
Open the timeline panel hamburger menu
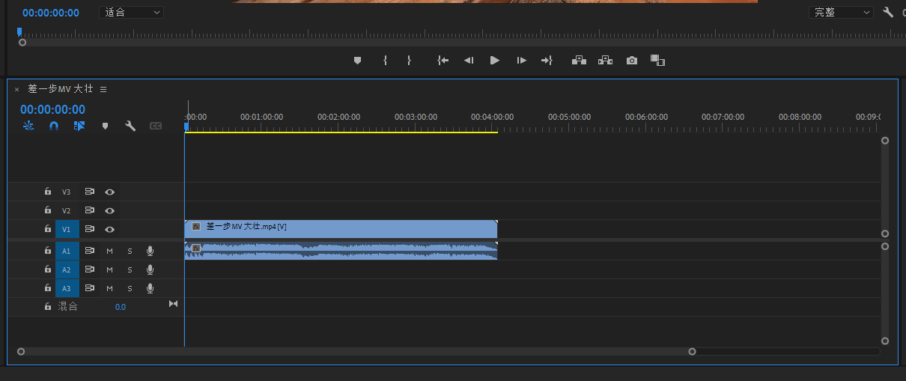[x=103, y=89]
